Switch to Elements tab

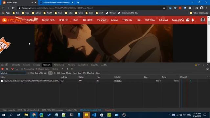(16, 65)
